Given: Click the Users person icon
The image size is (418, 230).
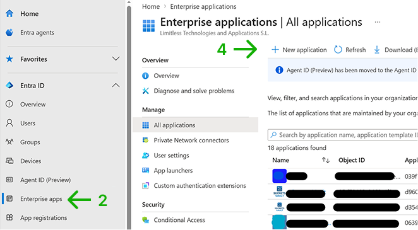Looking at the screenshot, I should tap(9, 123).
